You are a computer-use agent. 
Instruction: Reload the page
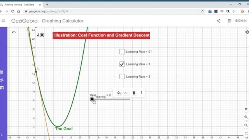(12, 11)
